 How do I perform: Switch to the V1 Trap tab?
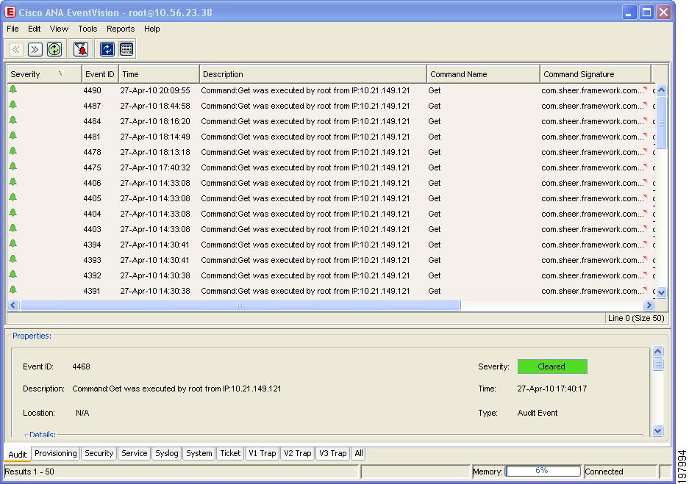[x=262, y=453]
